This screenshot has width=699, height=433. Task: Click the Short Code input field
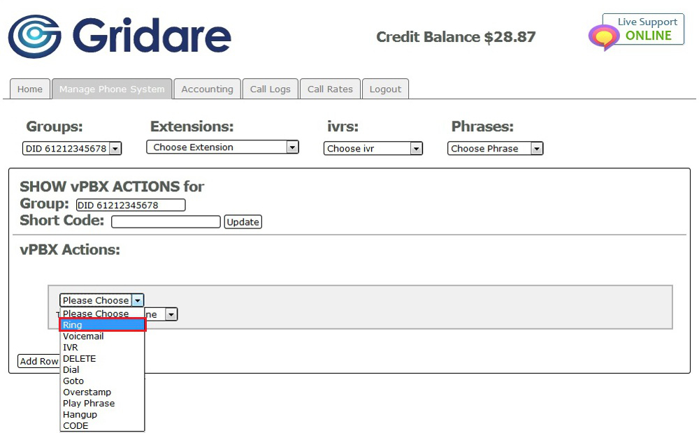click(166, 222)
